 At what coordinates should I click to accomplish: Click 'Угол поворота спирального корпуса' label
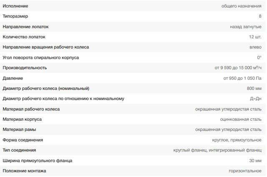coord(40,57)
